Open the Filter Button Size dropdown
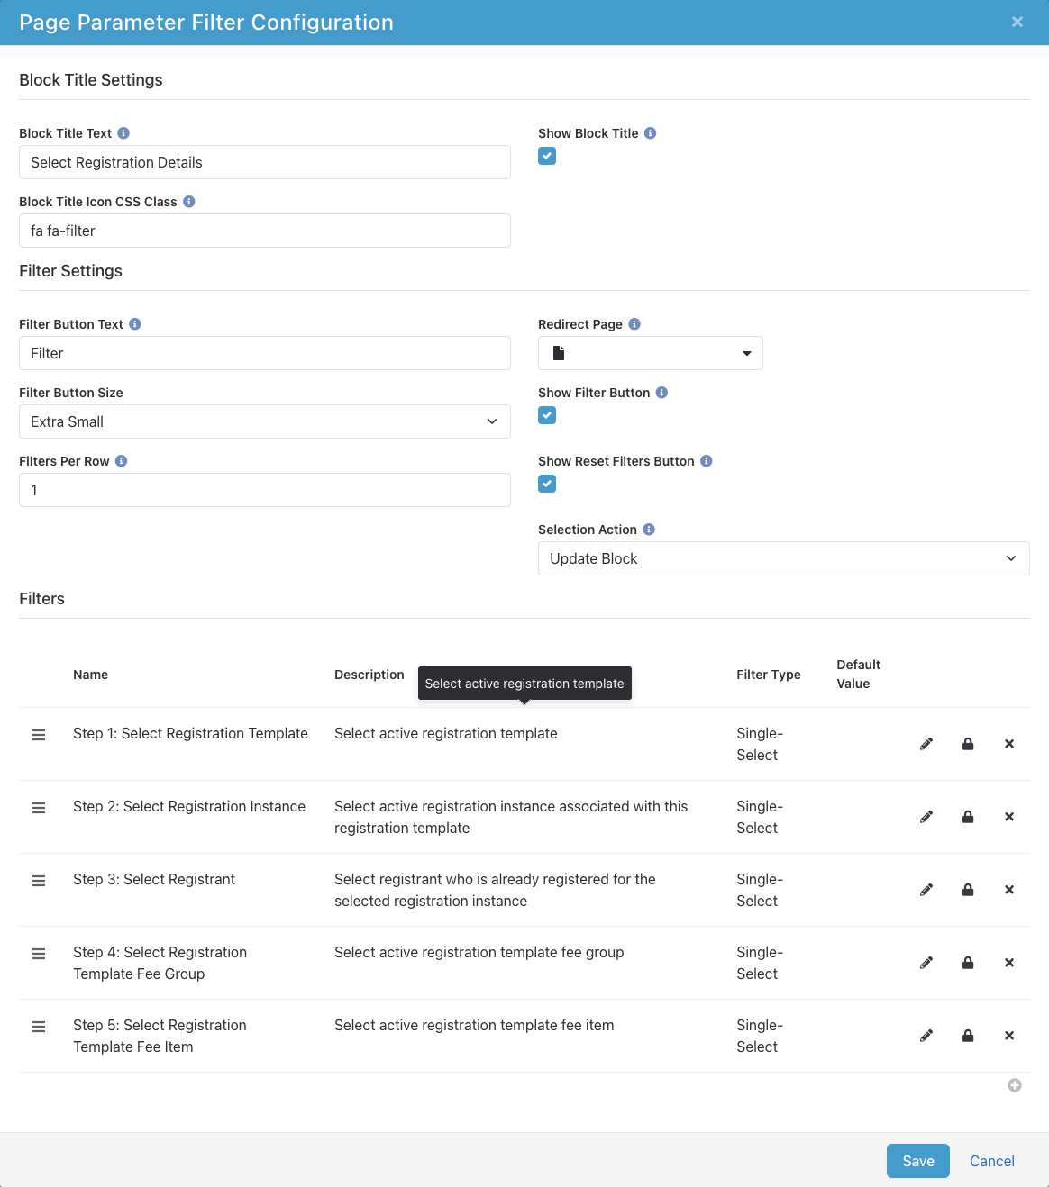This screenshot has width=1049, height=1187. [264, 421]
